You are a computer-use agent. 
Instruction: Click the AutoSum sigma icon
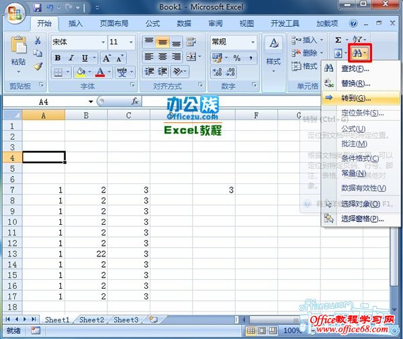(339, 40)
